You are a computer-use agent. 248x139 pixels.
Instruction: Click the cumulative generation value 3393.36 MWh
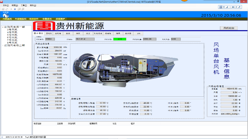tap(55, 47)
